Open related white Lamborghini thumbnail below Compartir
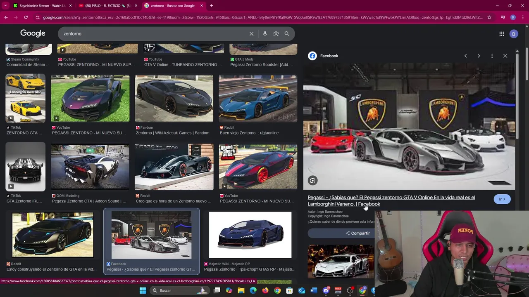This screenshot has width=529, height=297. [x=341, y=262]
